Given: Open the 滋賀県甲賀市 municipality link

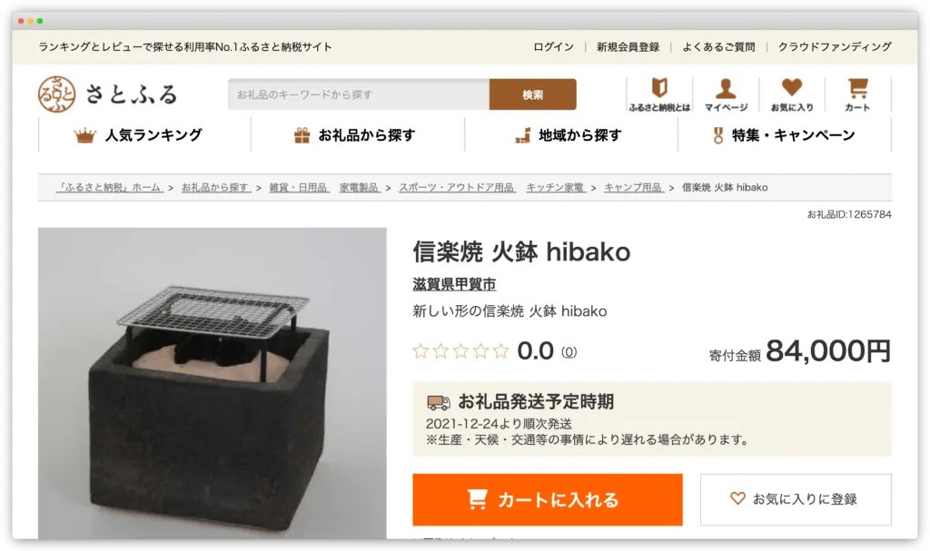Looking at the screenshot, I should pyautogui.click(x=454, y=285).
